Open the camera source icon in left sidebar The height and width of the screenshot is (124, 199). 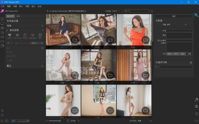[2, 28]
